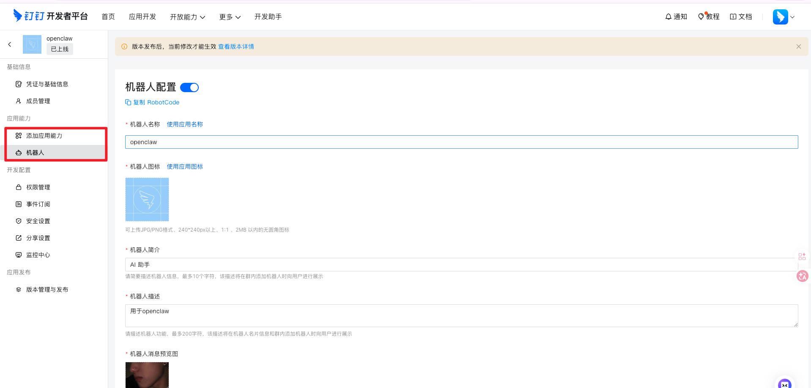Select 权限管理 in the sidebar
Image resolution: width=811 pixels, height=388 pixels.
coord(38,187)
